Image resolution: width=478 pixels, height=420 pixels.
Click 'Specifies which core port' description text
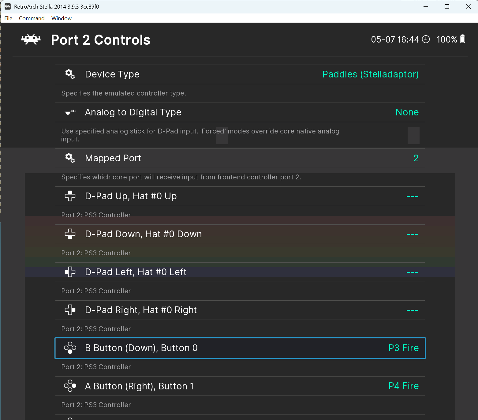(181, 177)
